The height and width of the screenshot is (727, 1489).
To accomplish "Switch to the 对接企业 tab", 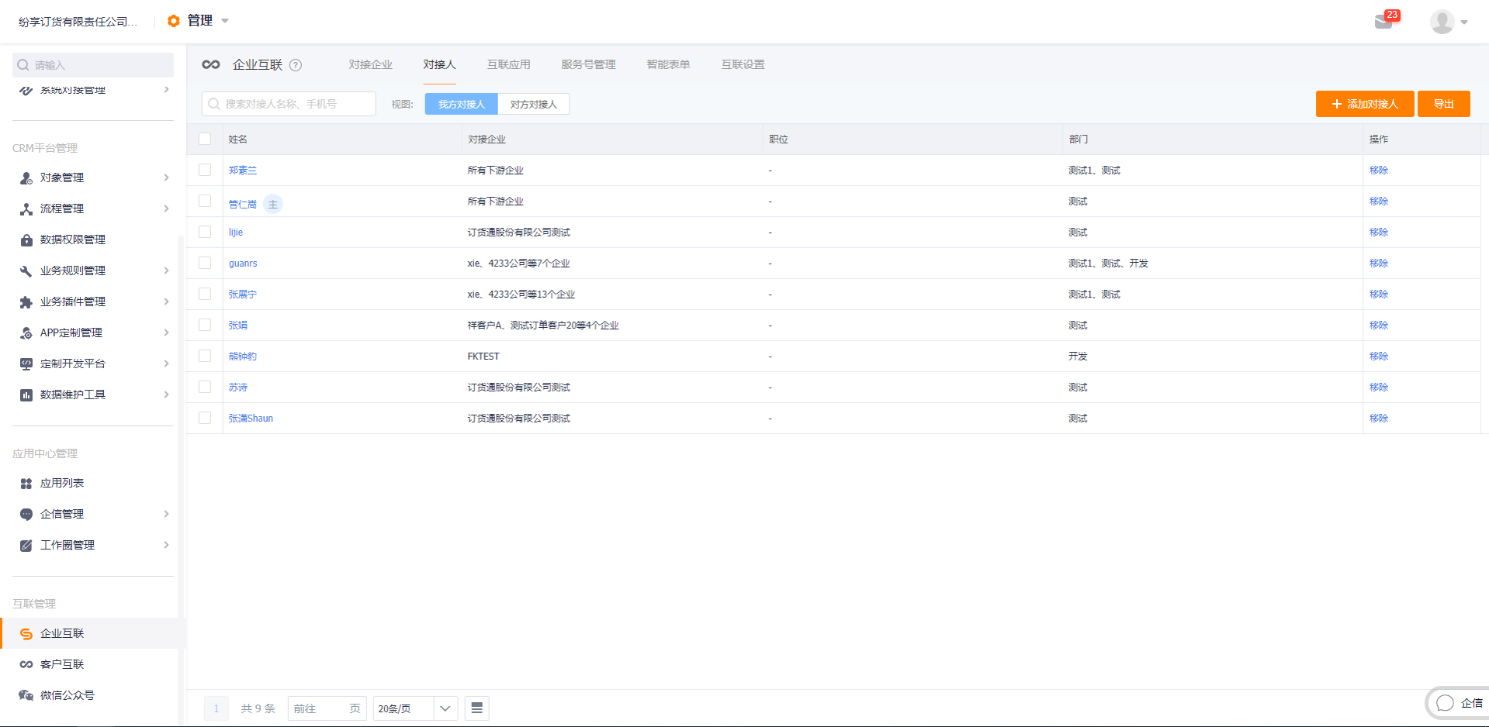I will tap(370, 64).
